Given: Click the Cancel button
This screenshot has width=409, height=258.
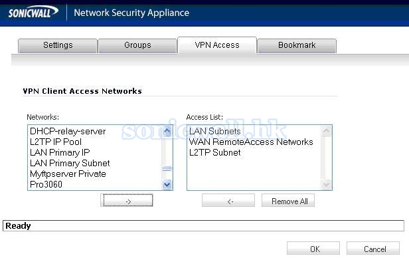Looking at the screenshot, I should click(373, 248).
